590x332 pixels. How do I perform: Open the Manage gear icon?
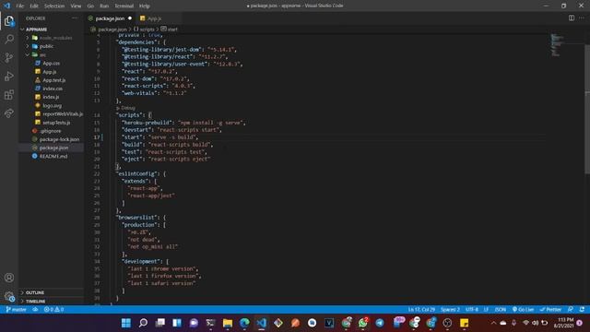click(x=9, y=297)
